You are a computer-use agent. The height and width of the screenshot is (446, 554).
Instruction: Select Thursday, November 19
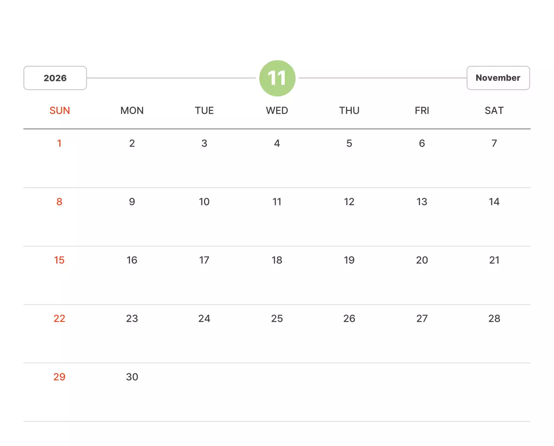tap(349, 260)
